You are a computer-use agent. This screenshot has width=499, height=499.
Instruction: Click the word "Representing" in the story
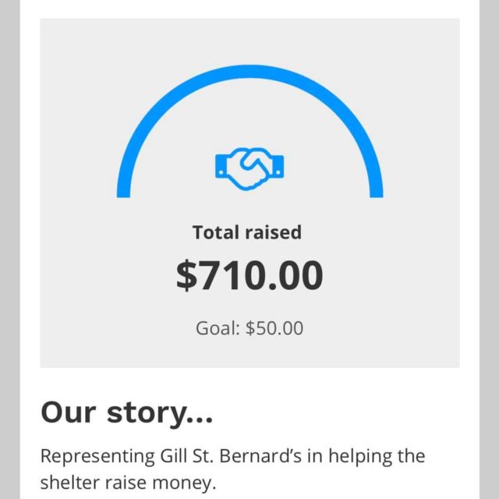[x=87, y=456]
